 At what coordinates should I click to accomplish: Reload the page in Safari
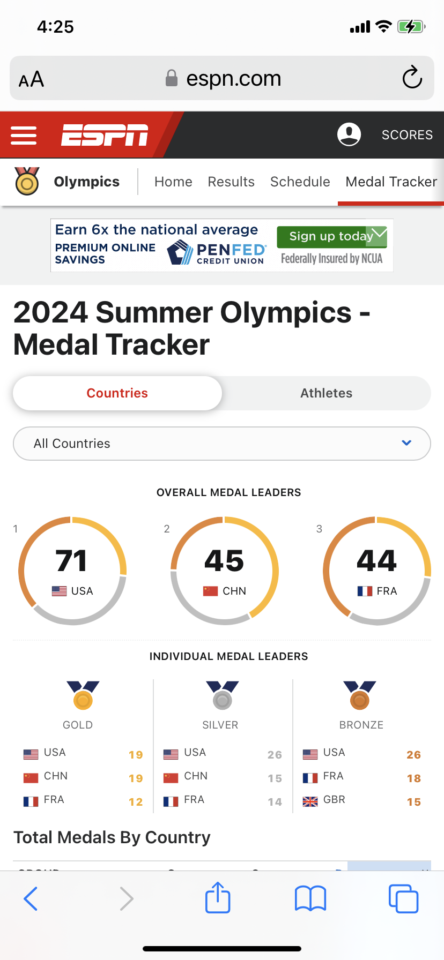[412, 78]
